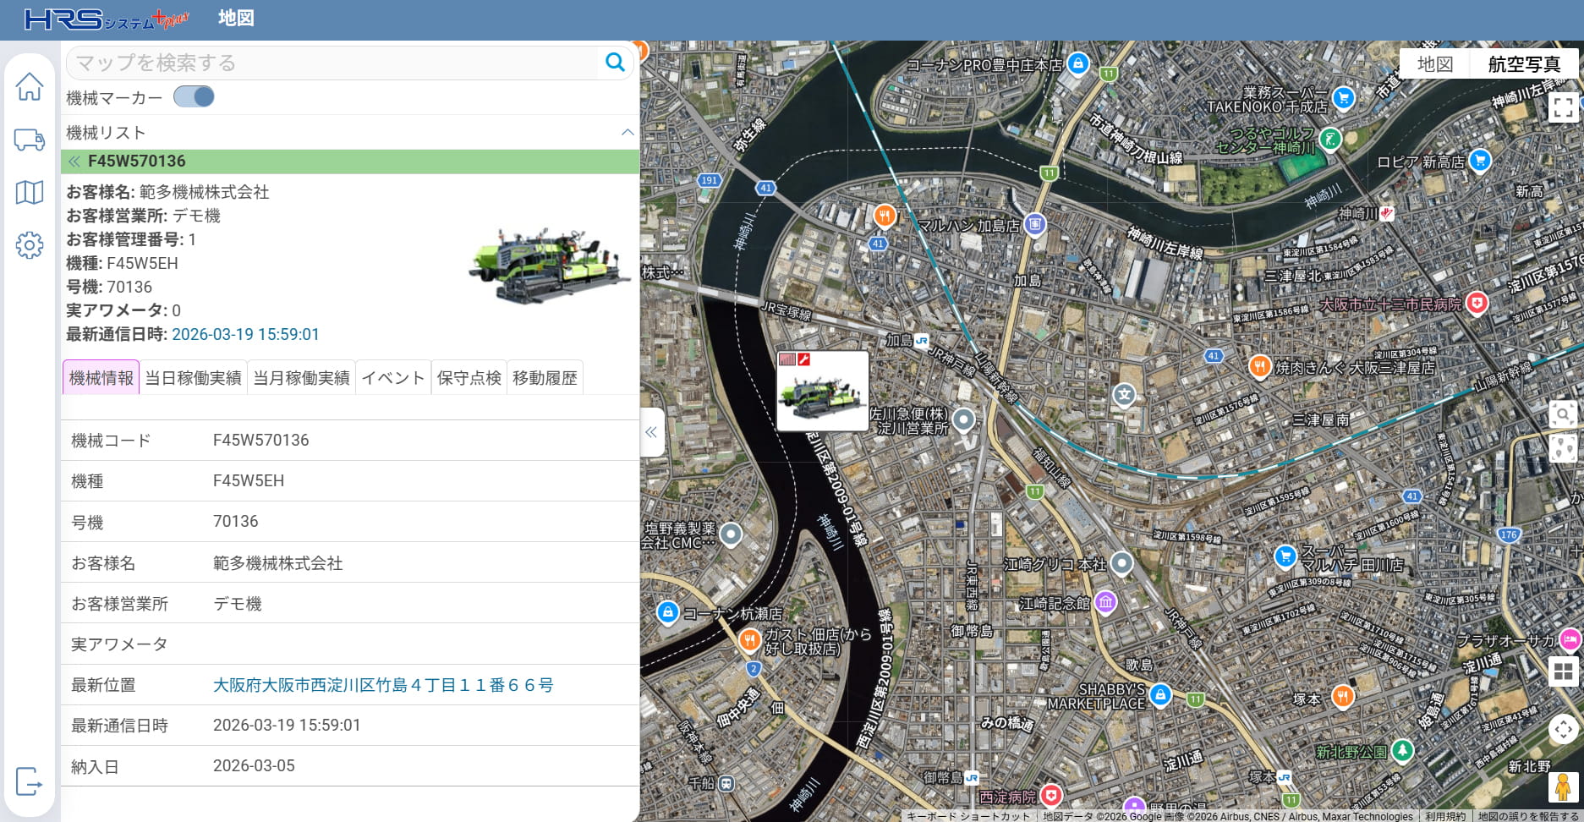Click the 塩野義製薬 map pin

731,534
